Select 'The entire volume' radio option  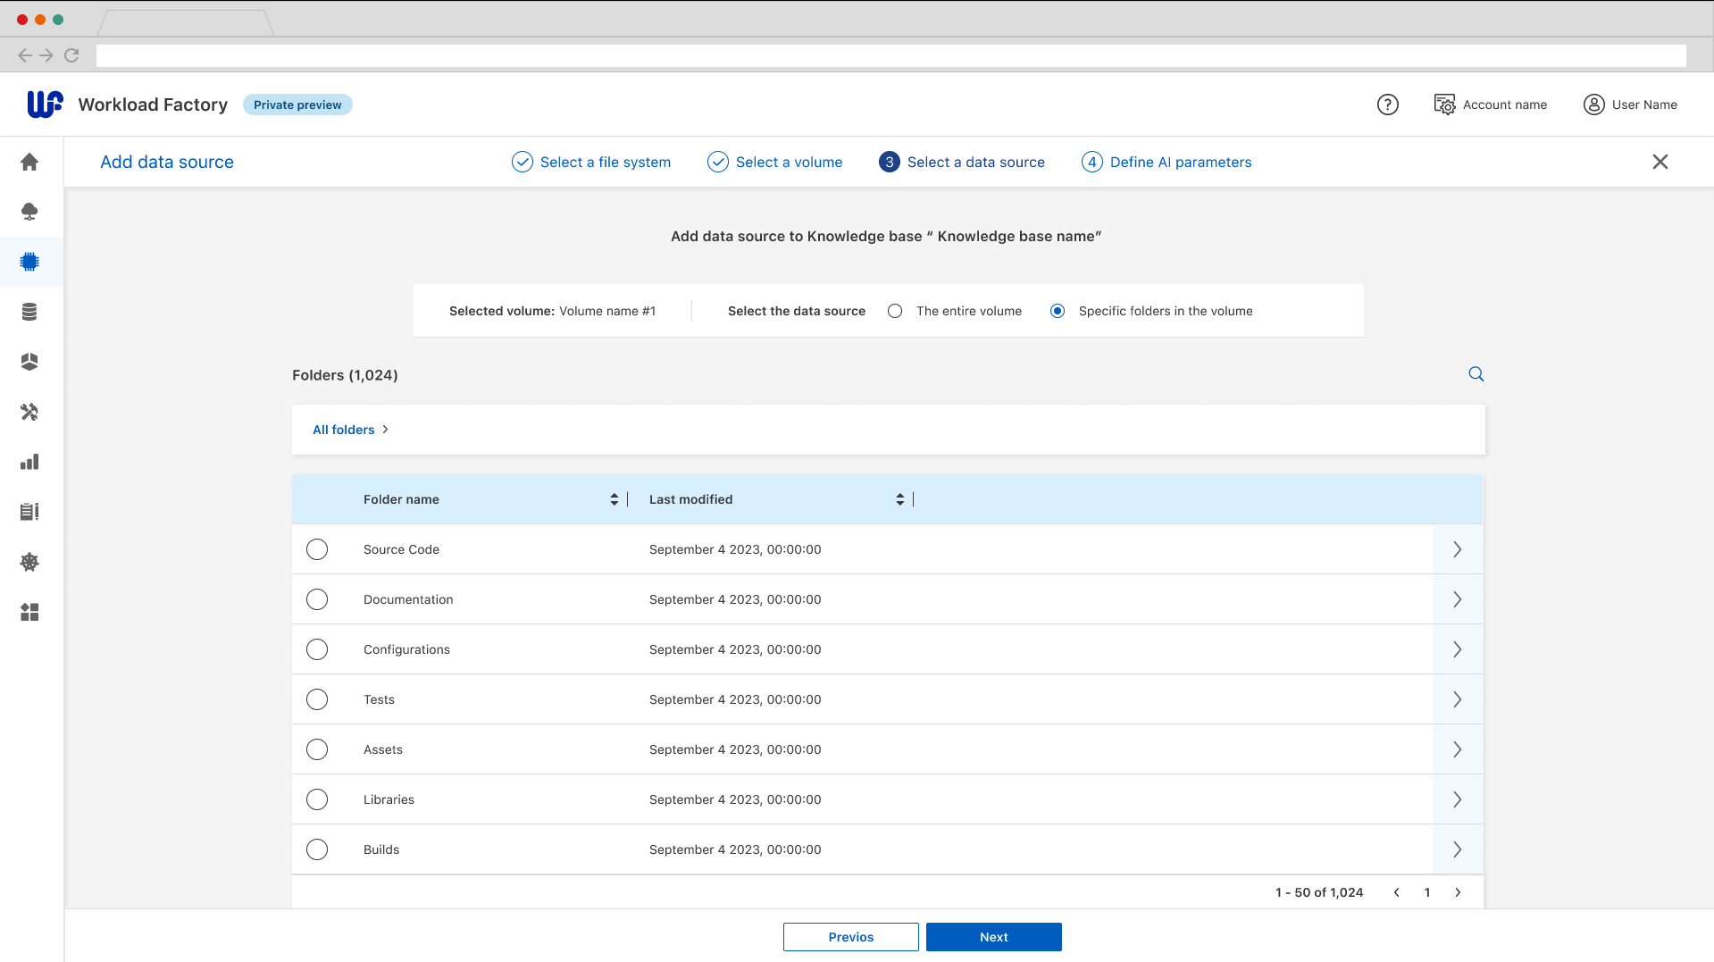pos(895,311)
